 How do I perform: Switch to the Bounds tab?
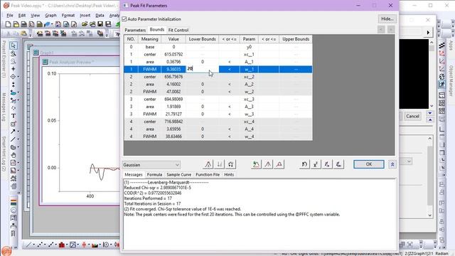click(x=157, y=30)
